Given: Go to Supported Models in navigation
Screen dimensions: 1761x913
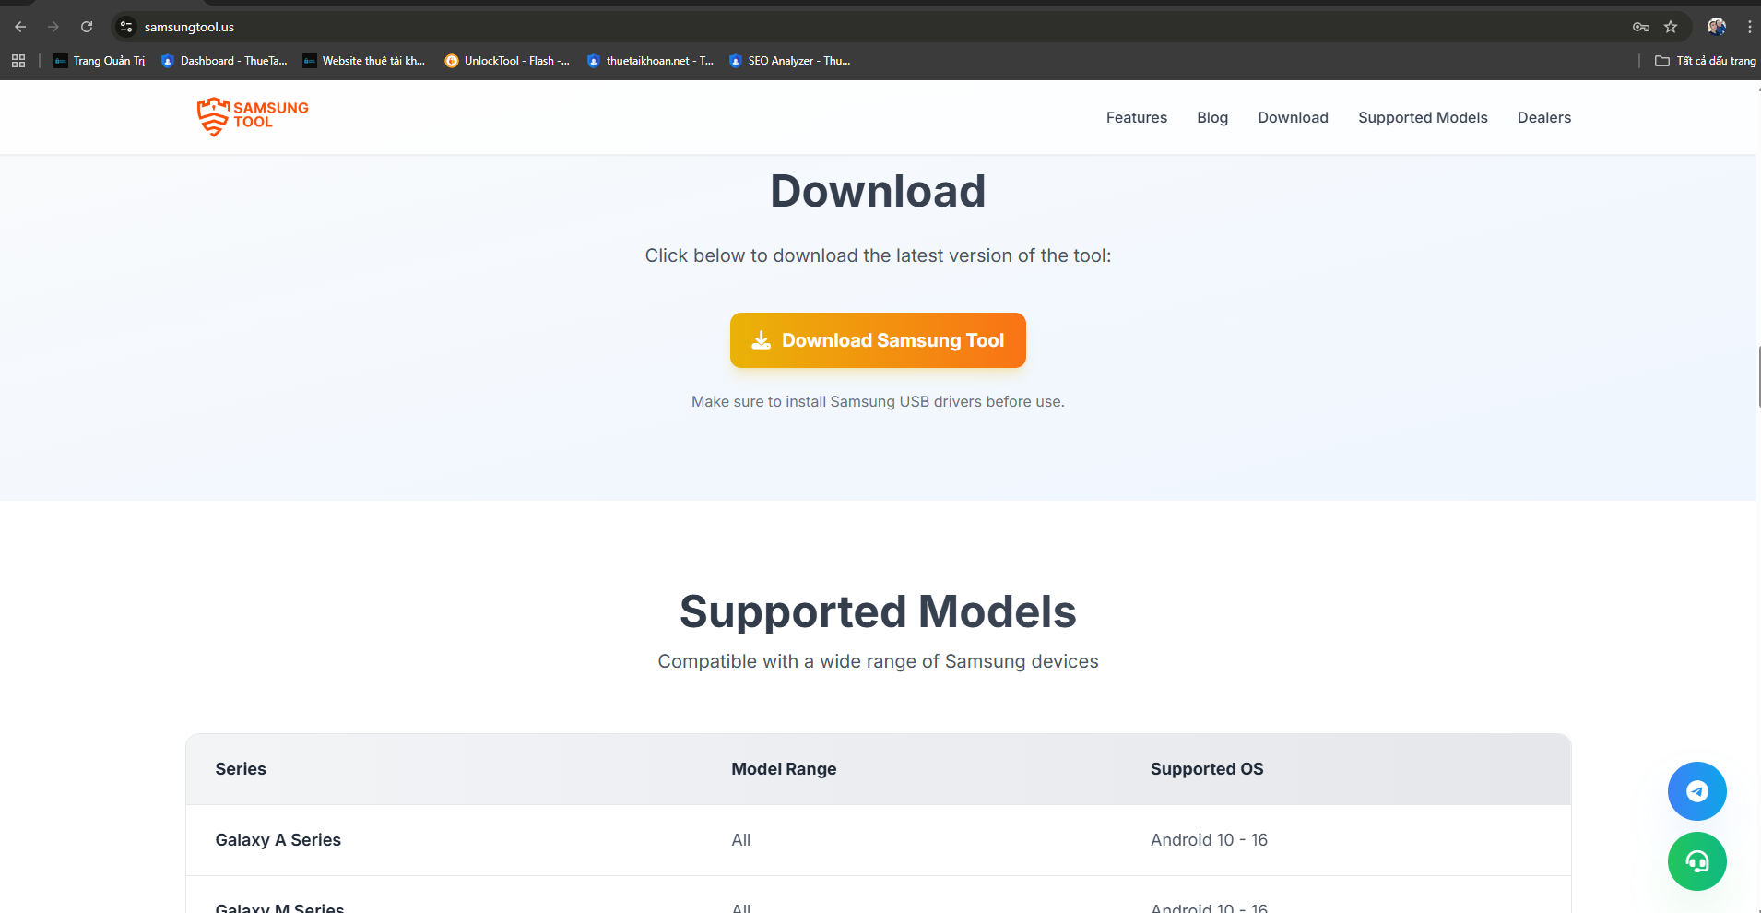Looking at the screenshot, I should point(1423,117).
